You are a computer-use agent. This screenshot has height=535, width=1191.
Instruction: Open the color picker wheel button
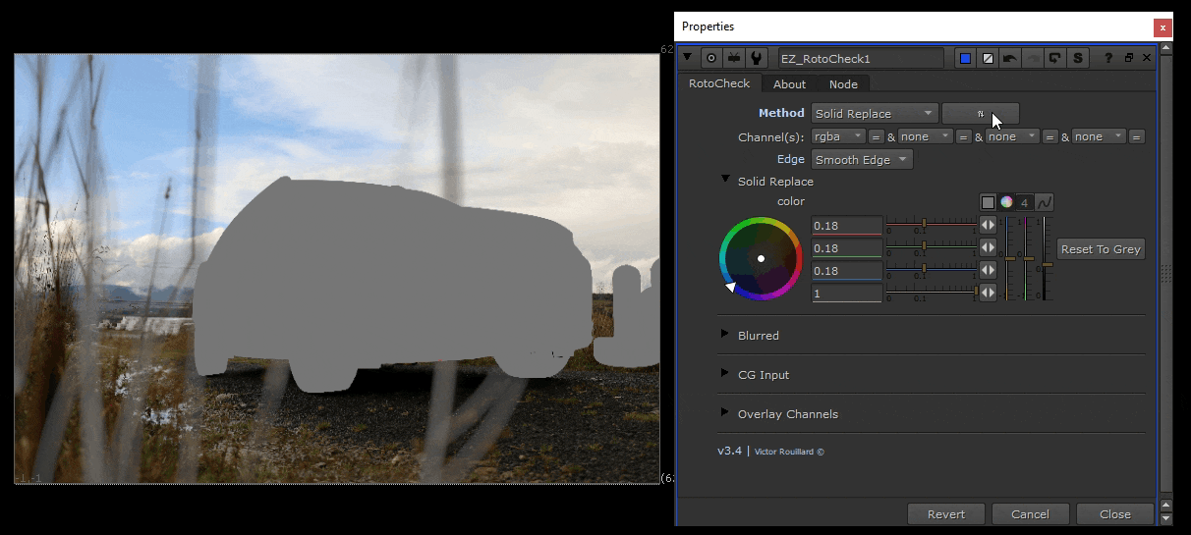pyautogui.click(x=1006, y=202)
